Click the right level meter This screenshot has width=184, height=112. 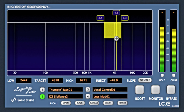[x=174, y=41]
